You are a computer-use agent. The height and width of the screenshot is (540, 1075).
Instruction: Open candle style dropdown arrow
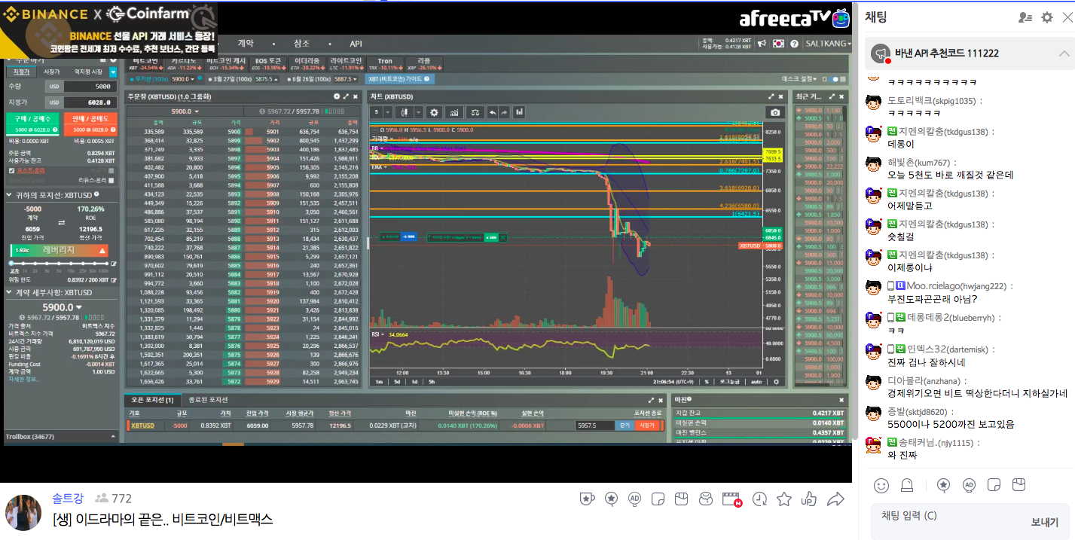[x=419, y=112]
